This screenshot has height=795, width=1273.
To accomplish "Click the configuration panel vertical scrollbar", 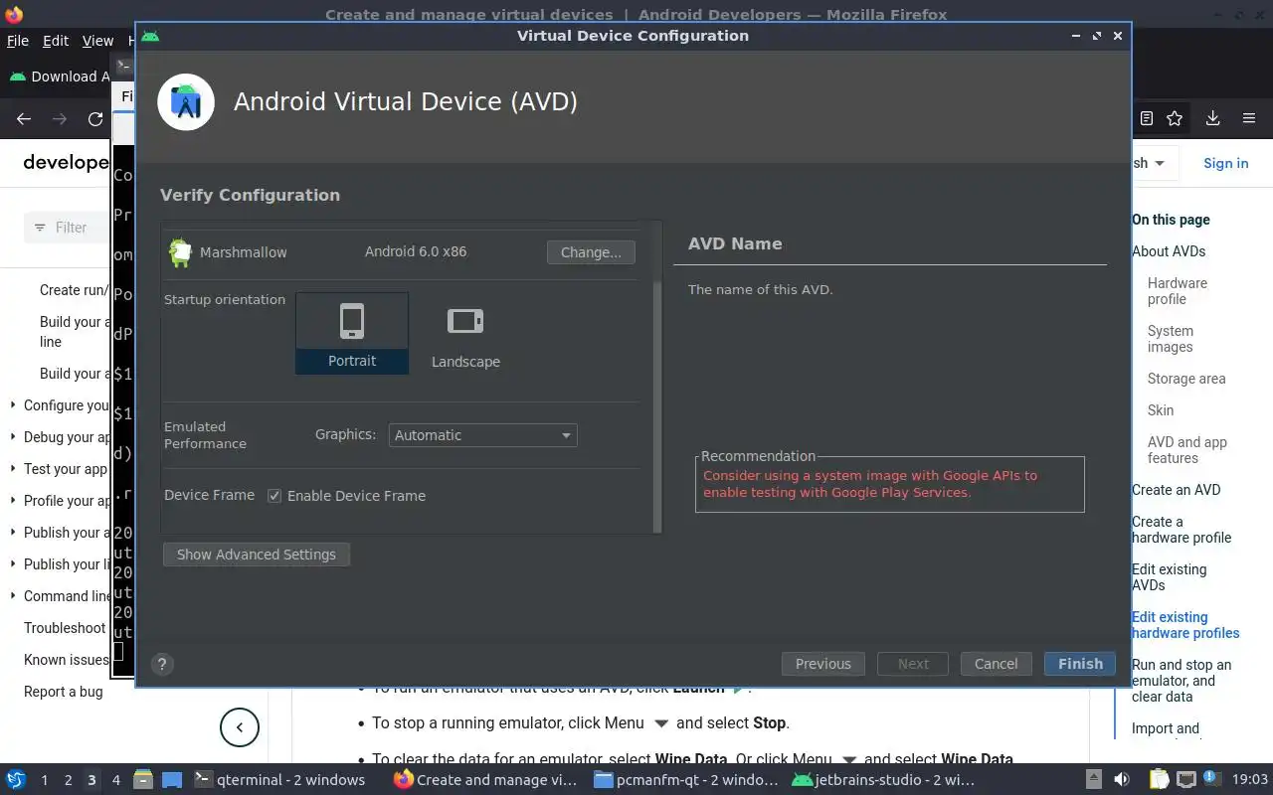I will coord(656,406).
